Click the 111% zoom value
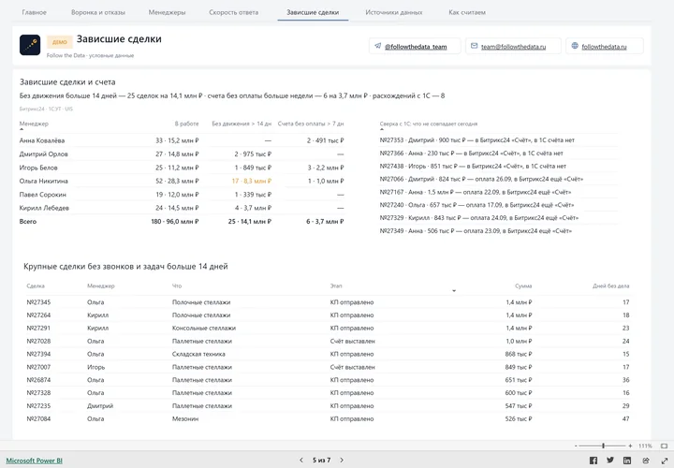 pos(645,446)
